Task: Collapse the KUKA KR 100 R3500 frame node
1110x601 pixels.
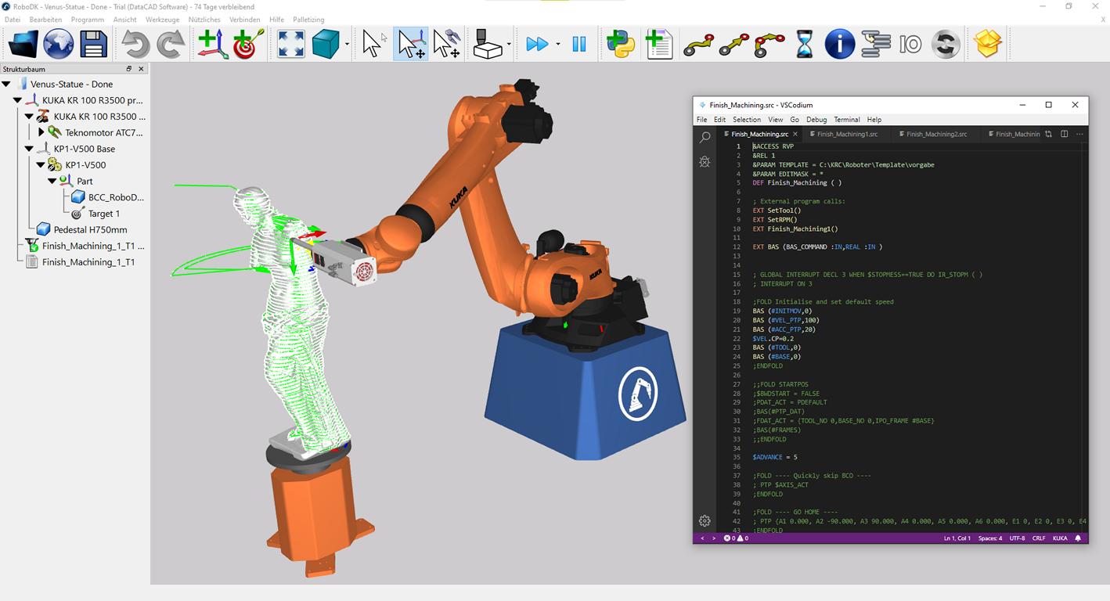Action: pyautogui.click(x=17, y=100)
